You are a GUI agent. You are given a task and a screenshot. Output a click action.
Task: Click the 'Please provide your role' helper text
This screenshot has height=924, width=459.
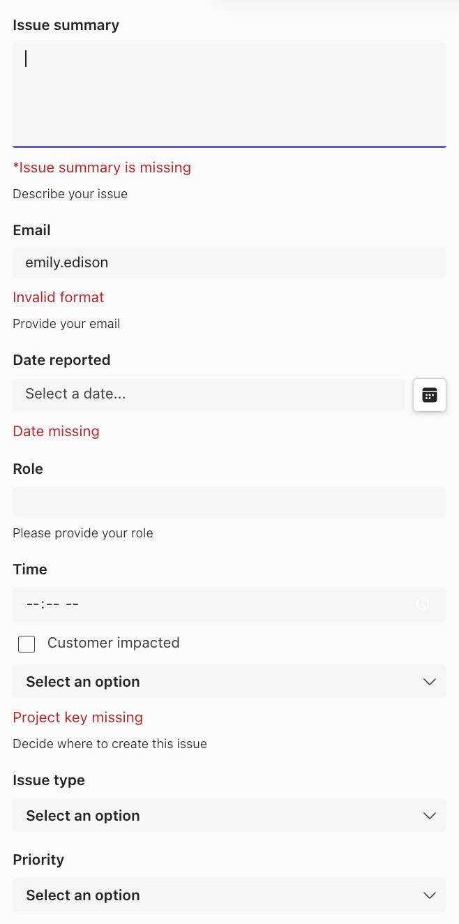coord(82,532)
